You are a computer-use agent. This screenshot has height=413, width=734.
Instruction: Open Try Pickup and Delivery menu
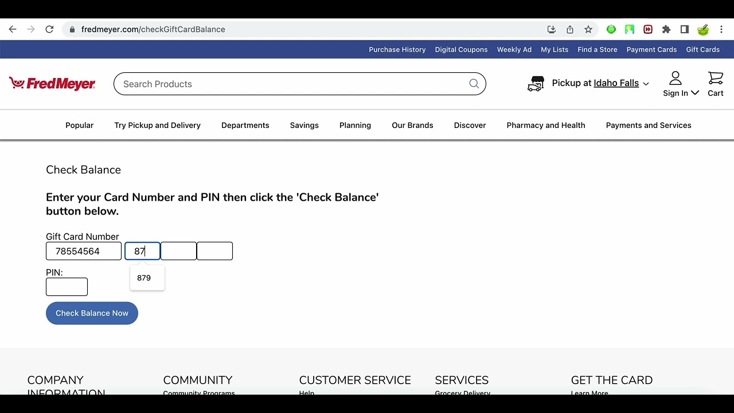click(157, 125)
